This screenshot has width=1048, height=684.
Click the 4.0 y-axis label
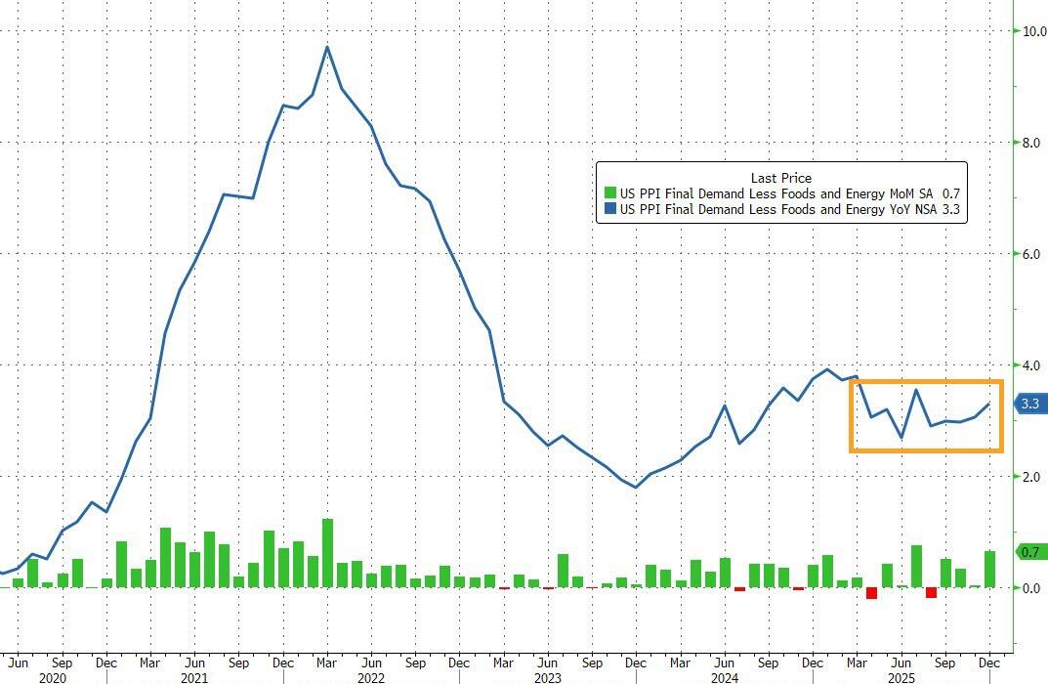coord(1031,365)
